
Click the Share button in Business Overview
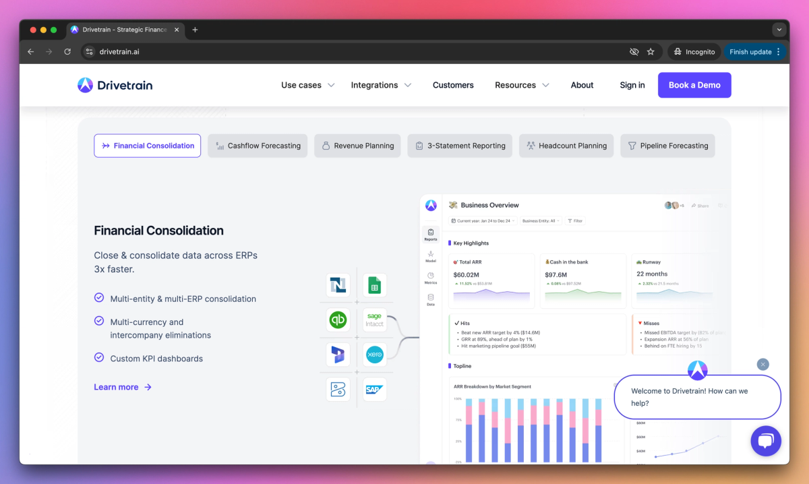click(700, 206)
